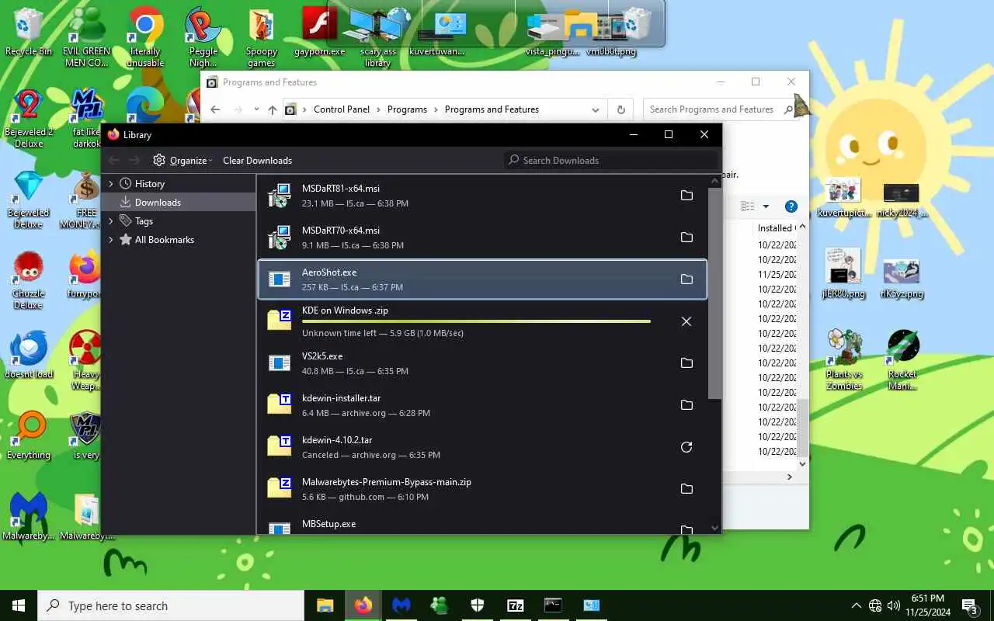The width and height of the screenshot is (994, 621).
Task: Click the taskbar search box
Action: tap(171, 605)
